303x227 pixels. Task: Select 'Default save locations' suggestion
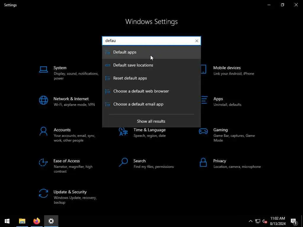tap(151, 65)
